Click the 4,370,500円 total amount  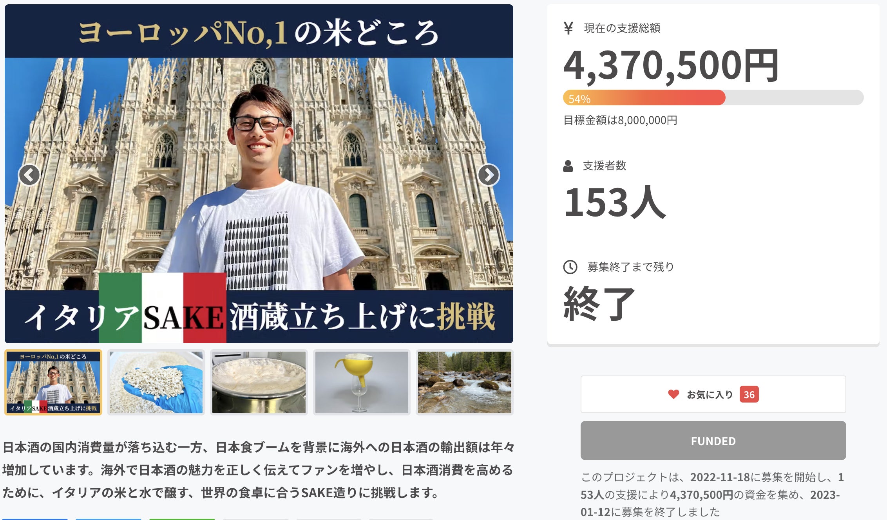671,66
